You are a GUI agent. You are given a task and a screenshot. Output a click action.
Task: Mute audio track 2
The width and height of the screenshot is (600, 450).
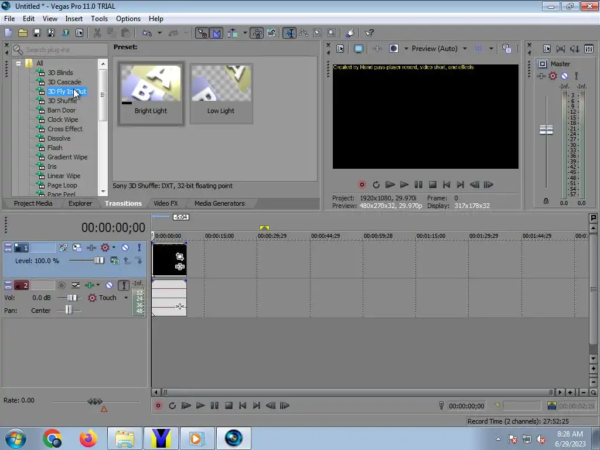[x=109, y=285]
